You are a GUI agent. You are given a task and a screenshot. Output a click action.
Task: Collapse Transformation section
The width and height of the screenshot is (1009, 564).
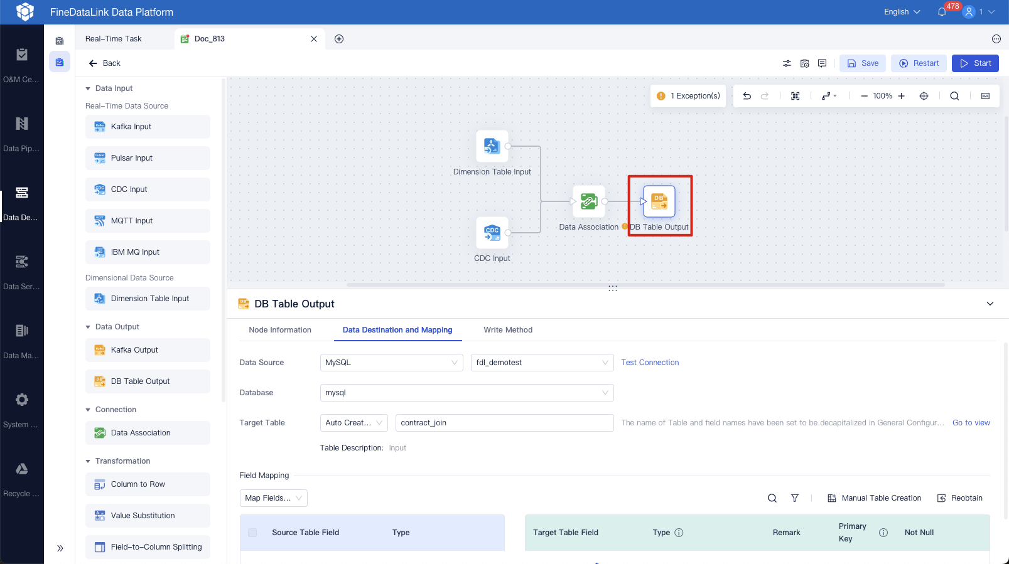pos(88,461)
